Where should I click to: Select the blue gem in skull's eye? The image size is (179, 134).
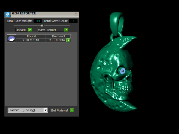tap(122, 71)
